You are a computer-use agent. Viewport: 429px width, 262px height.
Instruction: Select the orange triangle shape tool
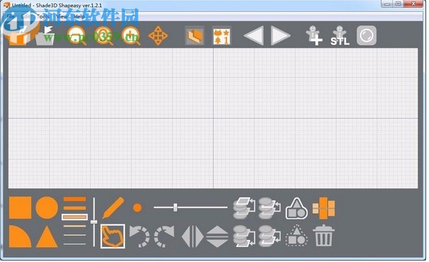coord(47,236)
